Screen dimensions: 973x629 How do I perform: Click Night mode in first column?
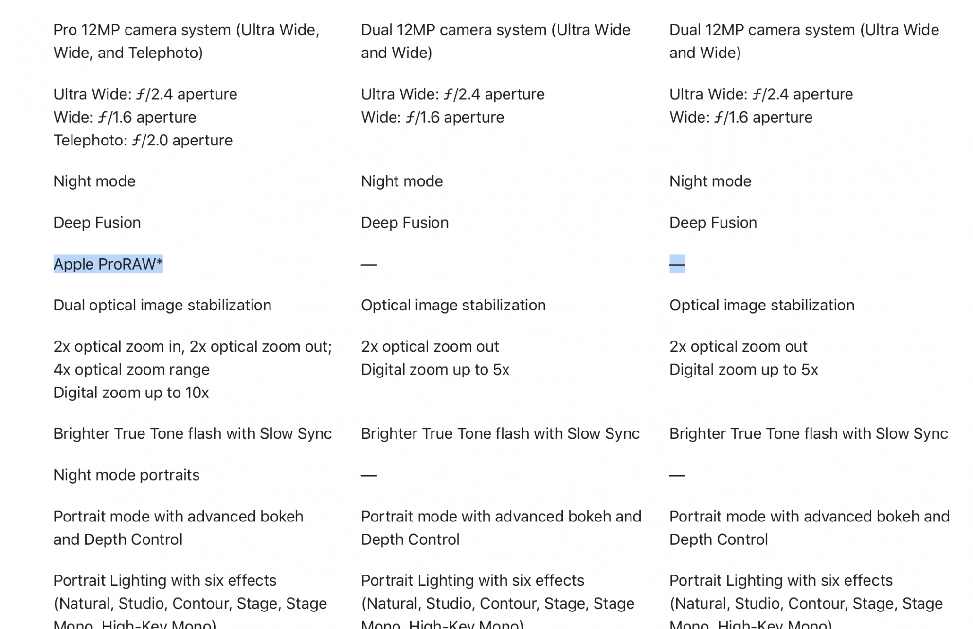pyautogui.click(x=94, y=181)
